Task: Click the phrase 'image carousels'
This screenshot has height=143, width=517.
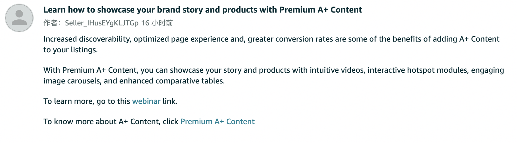Action: click(x=72, y=81)
